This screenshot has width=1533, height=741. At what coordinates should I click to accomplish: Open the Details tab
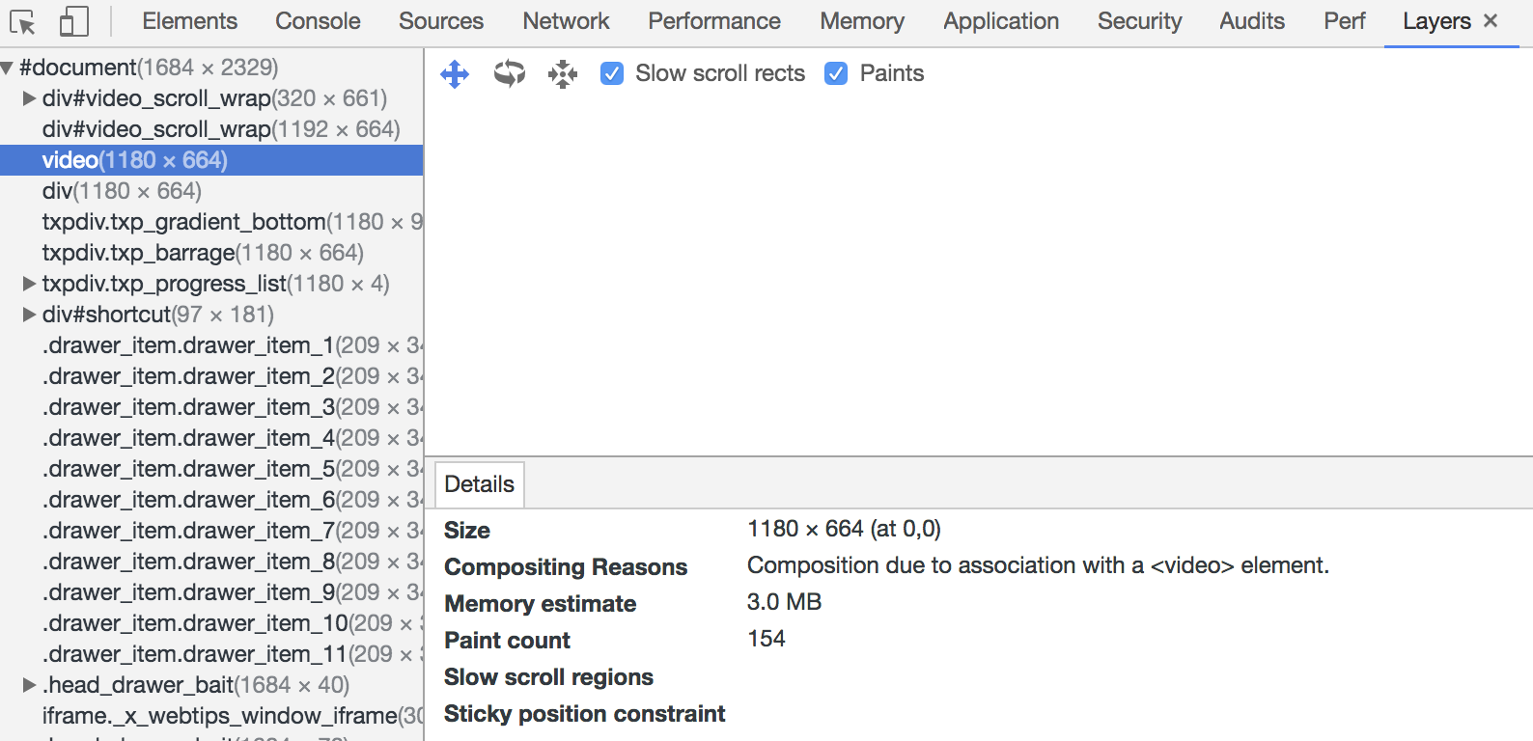(480, 484)
